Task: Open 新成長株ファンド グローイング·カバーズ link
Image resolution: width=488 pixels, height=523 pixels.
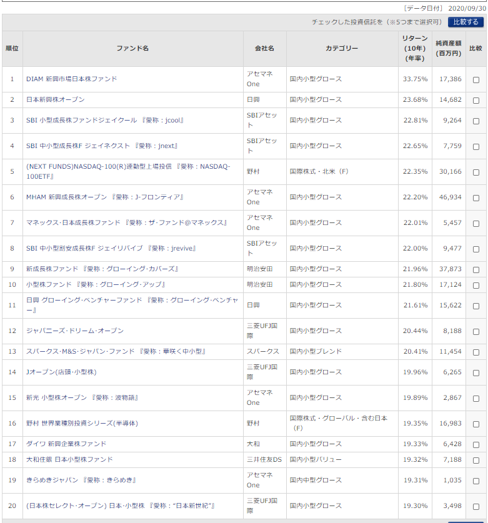Action: [x=102, y=269]
